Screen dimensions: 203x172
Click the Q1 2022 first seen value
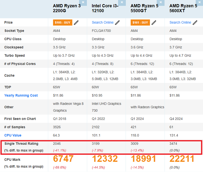tap(98, 119)
